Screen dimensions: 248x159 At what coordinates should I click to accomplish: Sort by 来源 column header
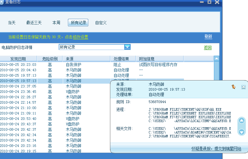click(x=86, y=59)
